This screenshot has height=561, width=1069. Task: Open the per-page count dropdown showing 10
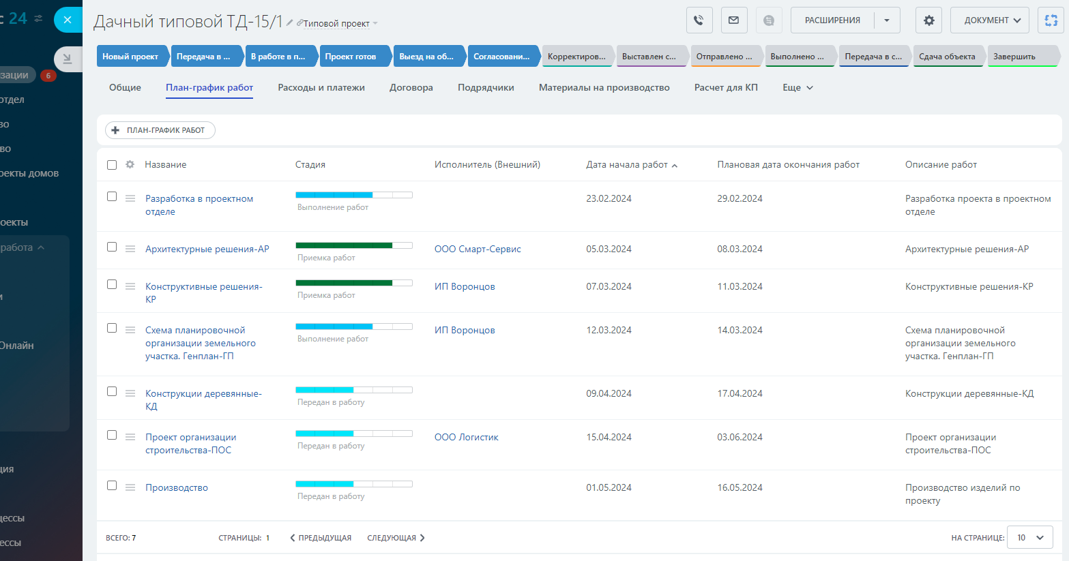(x=1029, y=538)
